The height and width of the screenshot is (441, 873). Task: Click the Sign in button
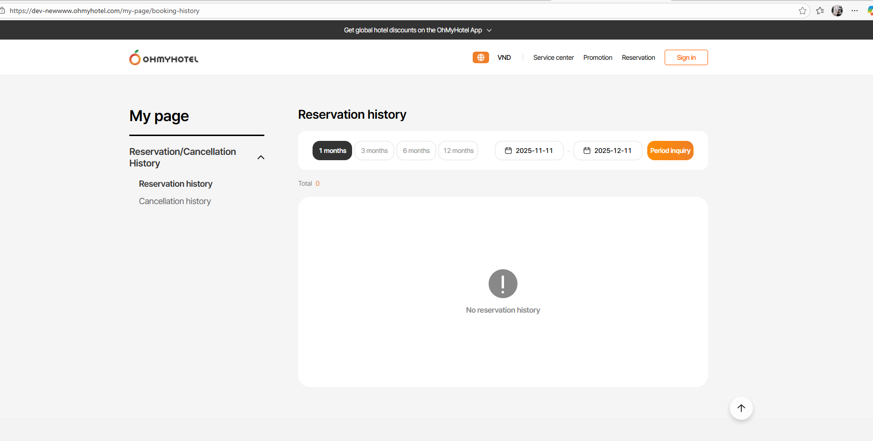[686, 57]
